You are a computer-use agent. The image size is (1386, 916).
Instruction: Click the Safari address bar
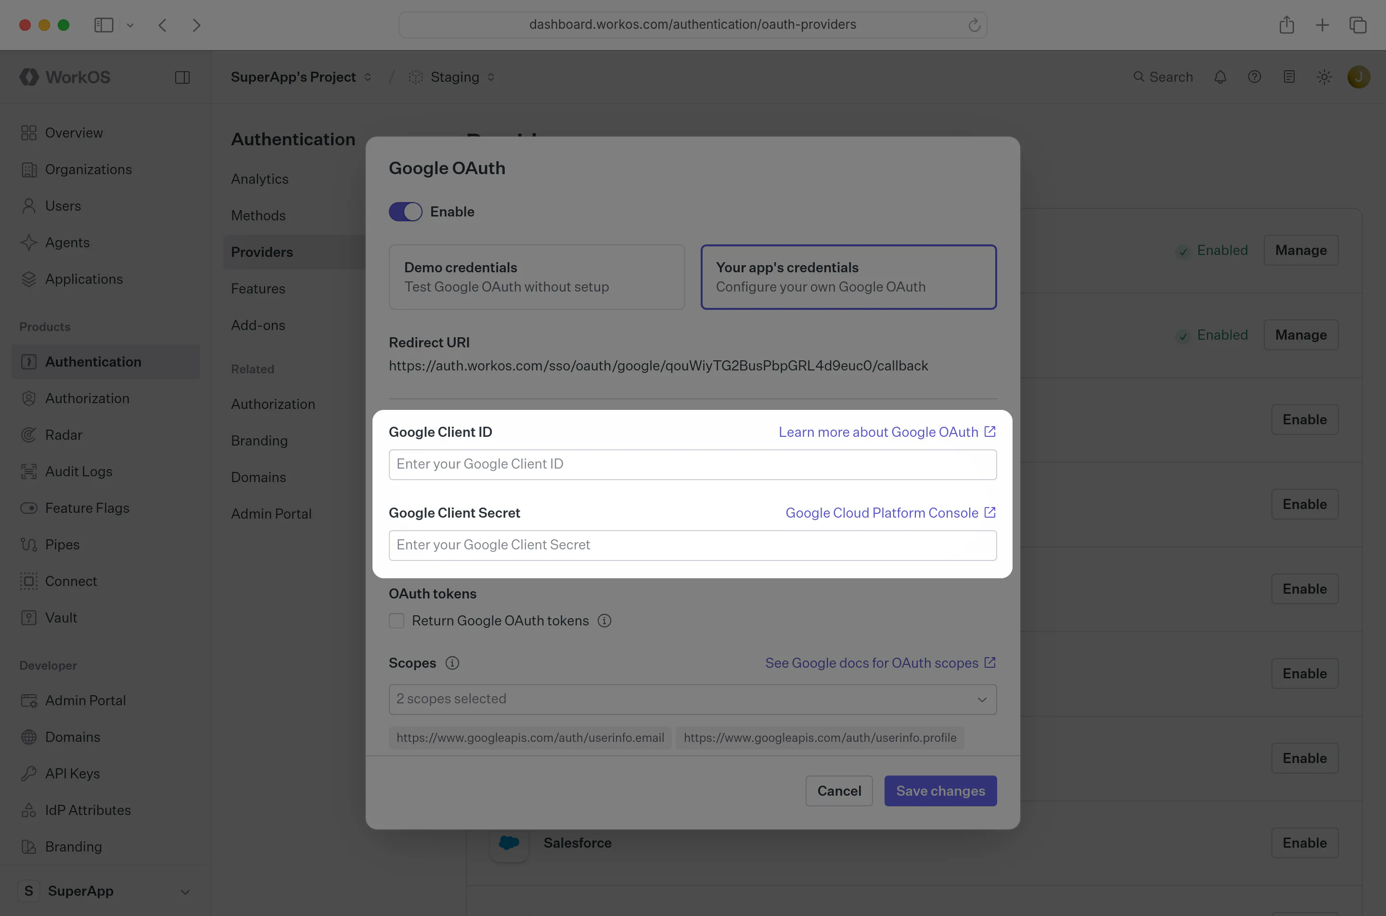point(693,25)
